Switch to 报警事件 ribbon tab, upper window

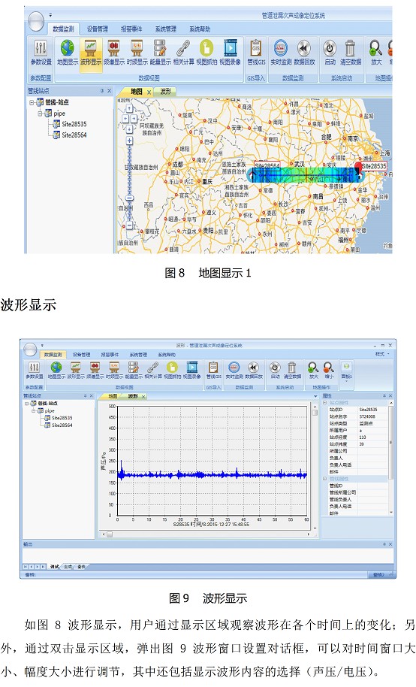(x=131, y=29)
